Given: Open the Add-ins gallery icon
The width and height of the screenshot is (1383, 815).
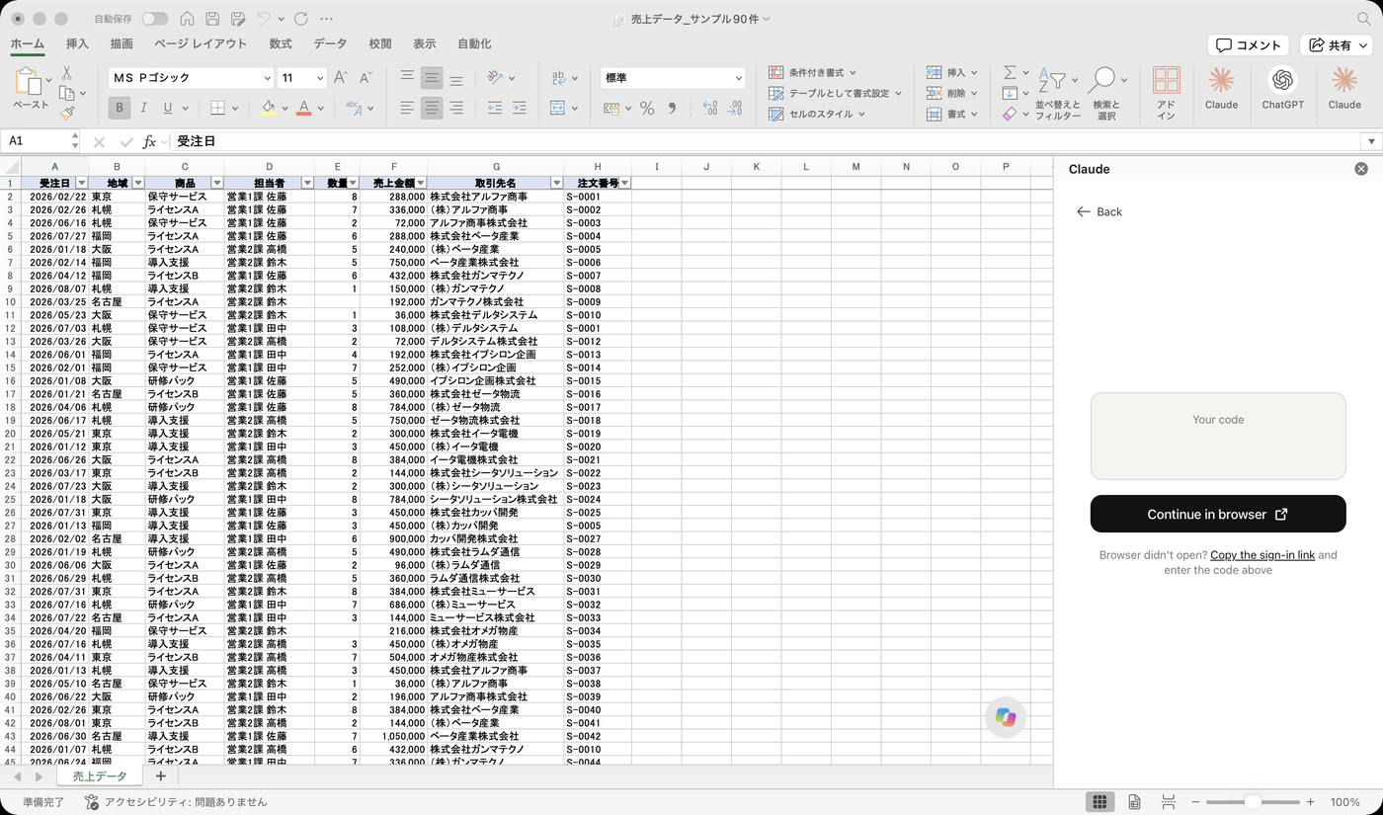Looking at the screenshot, I should click(x=1167, y=93).
